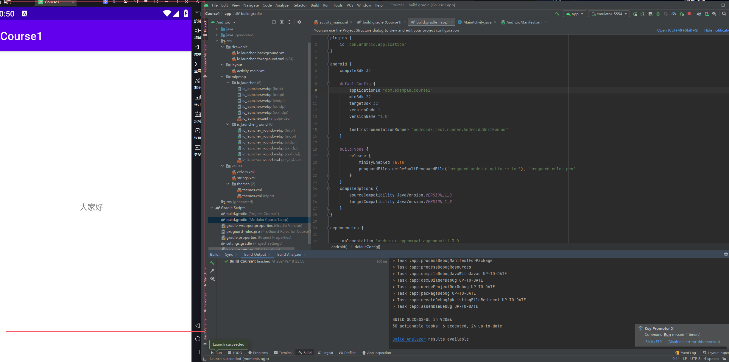Open the Profiler gauge toolbar icon
This screenshot has width=729, height=362.
pos(674,14)
